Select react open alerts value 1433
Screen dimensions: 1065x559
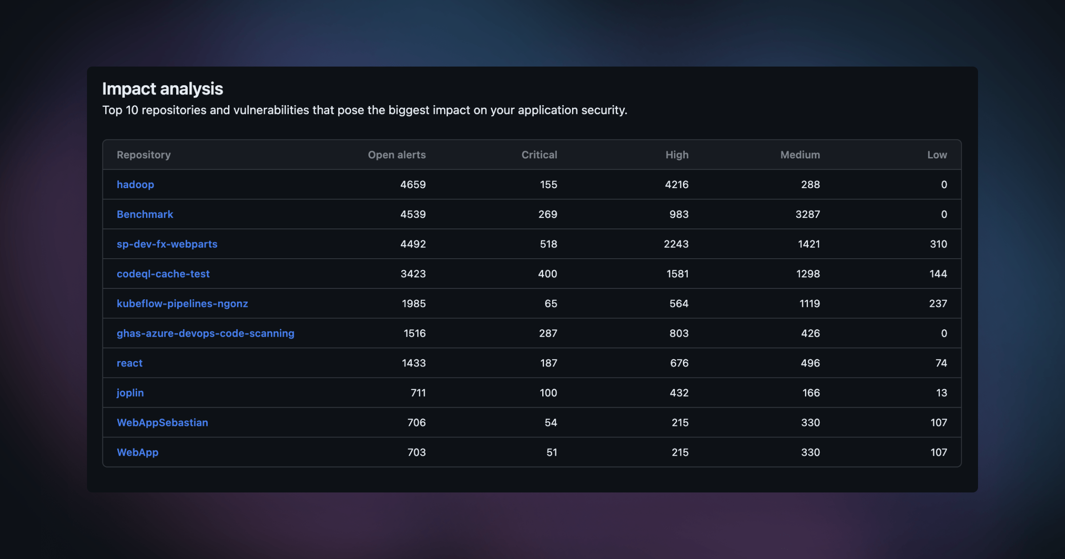pos(414,363)
